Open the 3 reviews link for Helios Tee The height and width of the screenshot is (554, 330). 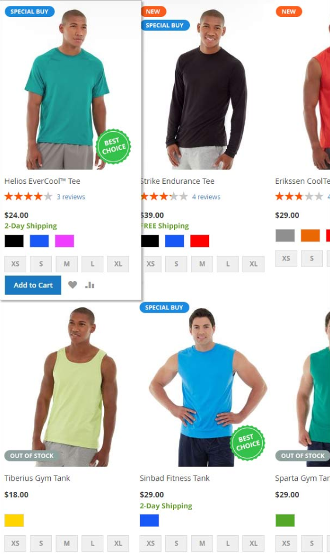(71, 197)
